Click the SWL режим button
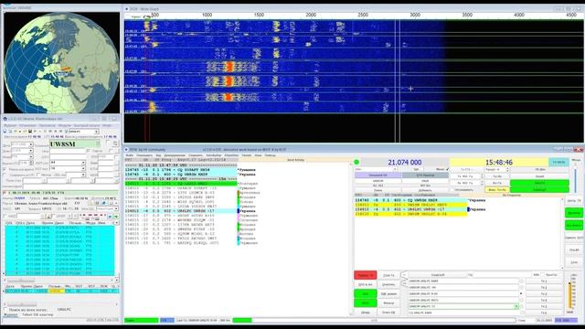 click(x=388, y=294)
